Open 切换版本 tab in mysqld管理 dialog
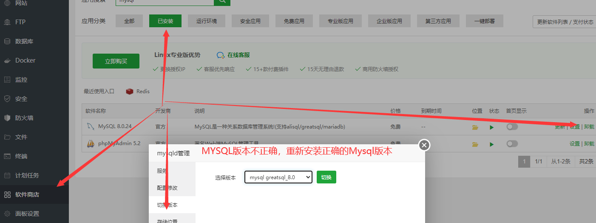This screenshot has height=223, width=596. [172, 205]
